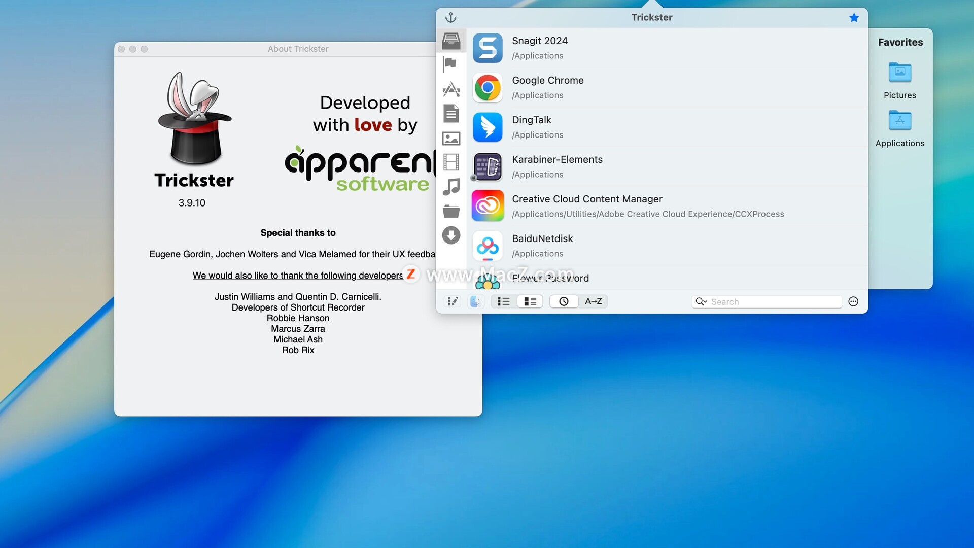Viewport: 974px width, 548px height.
Task: Click 'Developers of Shortcut Recorder' line
Action: coord(298,307)
